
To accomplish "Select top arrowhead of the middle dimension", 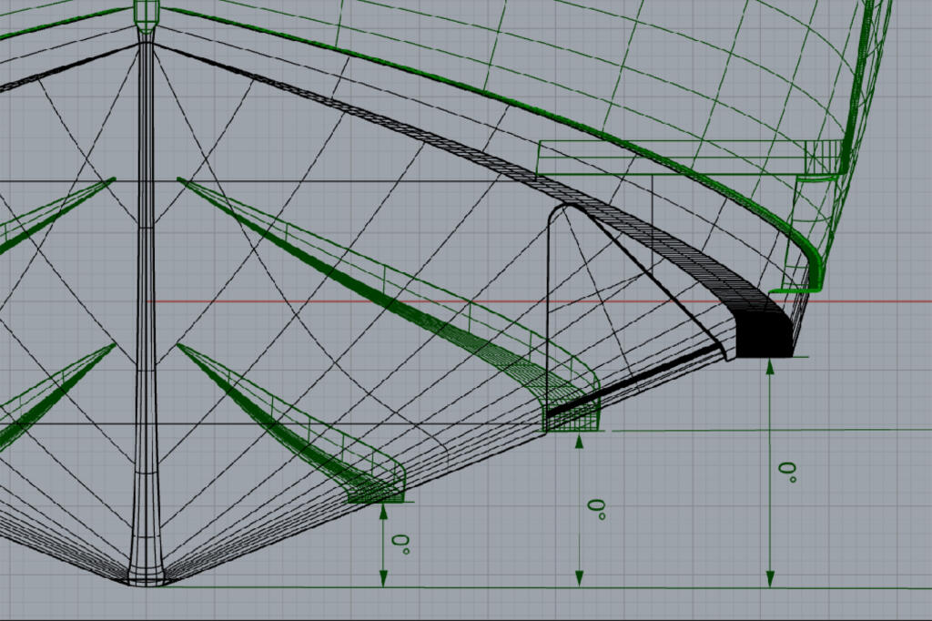I will pos(580,440).
